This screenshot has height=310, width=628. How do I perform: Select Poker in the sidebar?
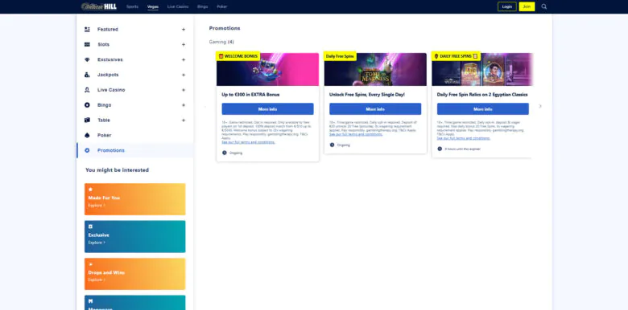tap(135, 136)
